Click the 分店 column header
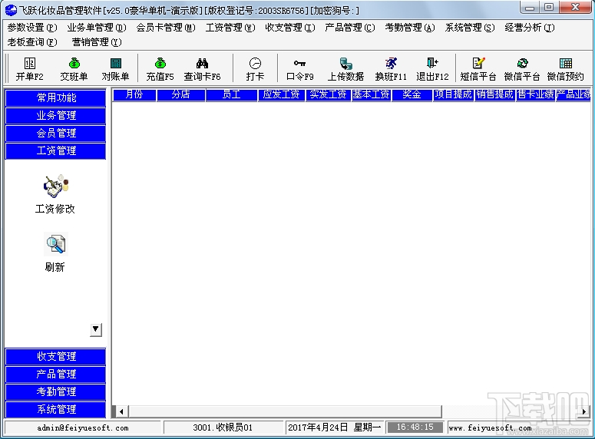 [x=180, y=94]
